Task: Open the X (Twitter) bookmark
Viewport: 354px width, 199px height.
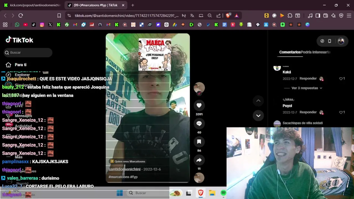Action: click(x=50, y=25)
